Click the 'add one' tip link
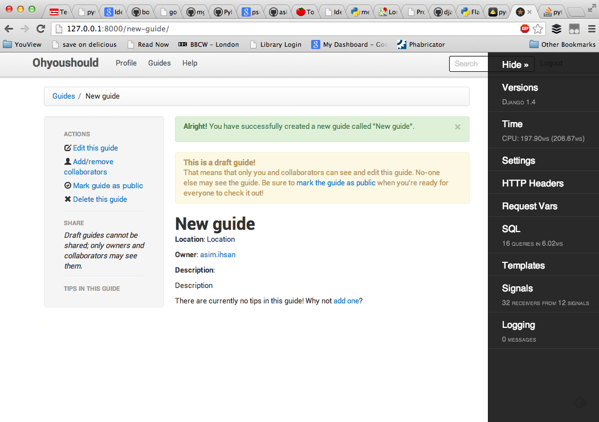This screenshot has height=422, width=599. (346, 301)
